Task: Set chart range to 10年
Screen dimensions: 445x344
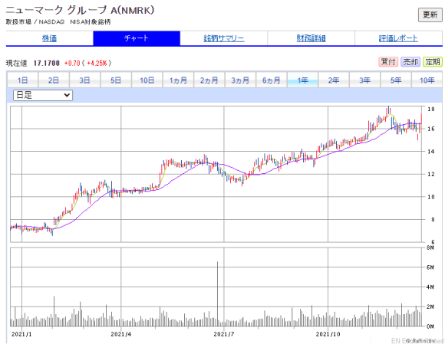Action: (427, 80)
